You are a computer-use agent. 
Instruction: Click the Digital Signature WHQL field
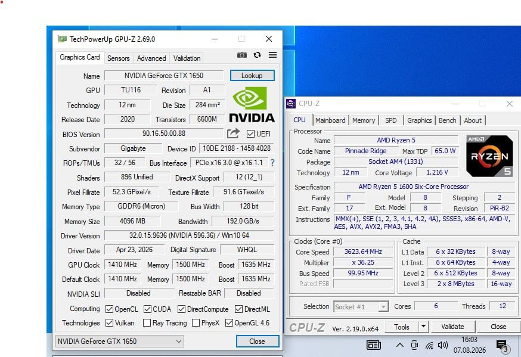coord(247,249)
